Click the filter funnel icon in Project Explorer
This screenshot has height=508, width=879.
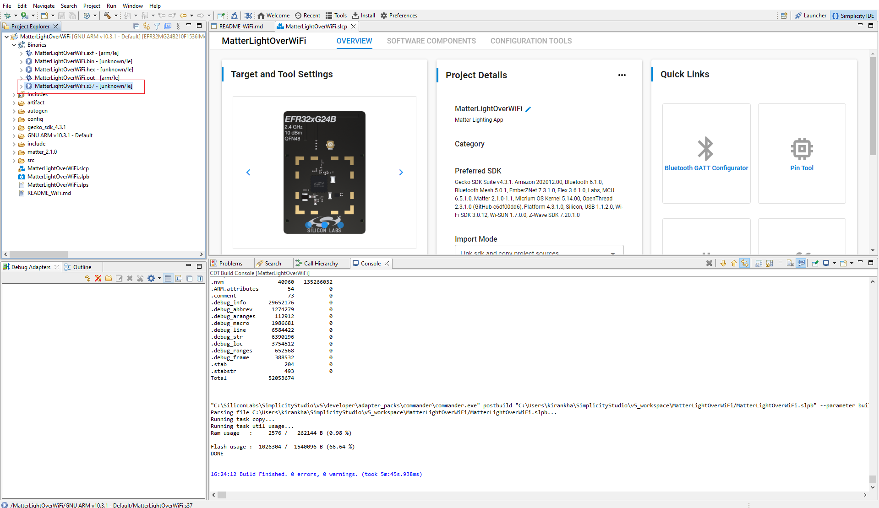157,27
